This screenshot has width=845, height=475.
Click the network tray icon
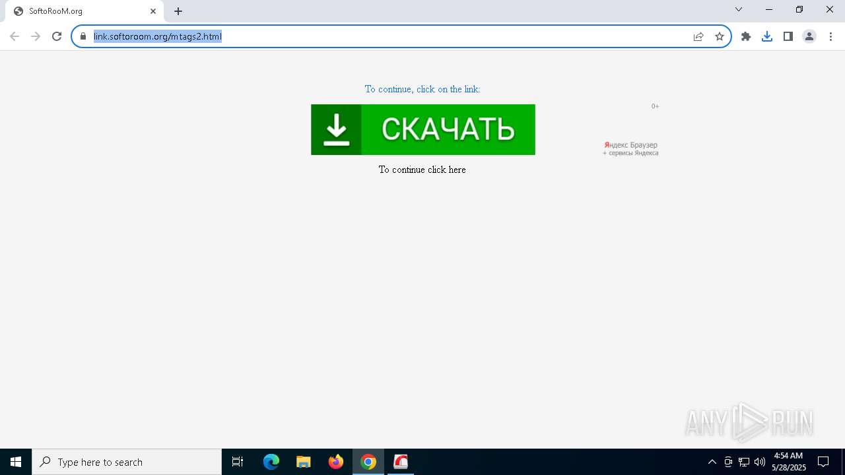pyautogui.click(x=744, y=462)
